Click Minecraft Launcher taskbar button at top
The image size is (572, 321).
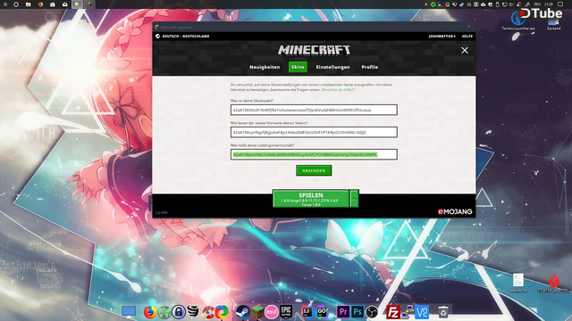coord(89,4)
